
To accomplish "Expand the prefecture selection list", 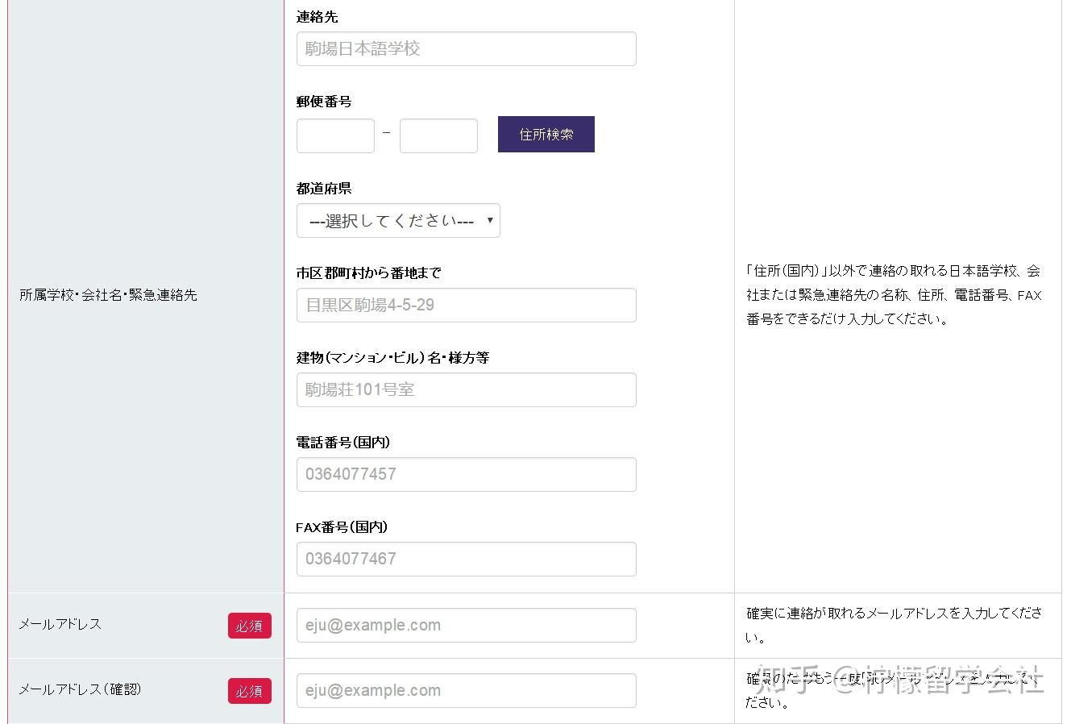I will coord(398,219).
